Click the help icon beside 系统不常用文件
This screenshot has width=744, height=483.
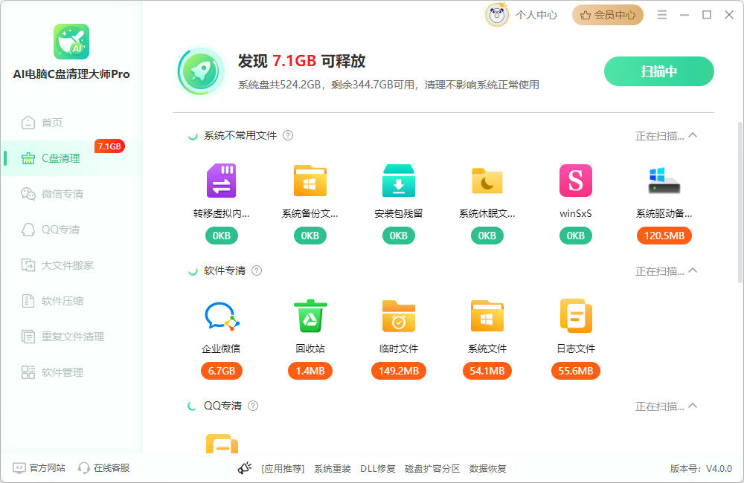click(288, 135)
